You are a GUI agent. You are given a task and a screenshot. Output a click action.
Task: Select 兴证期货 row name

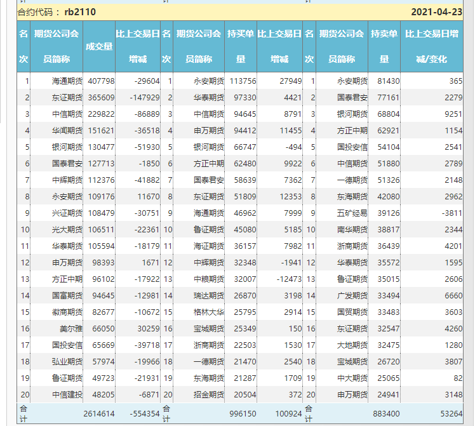pos(67,213)
